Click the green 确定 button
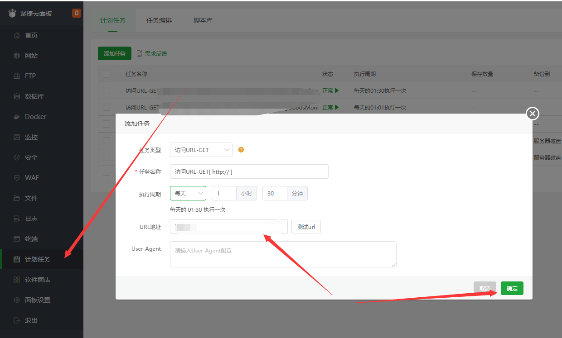The height and width of the screenshot is (338, 562). 512,288
